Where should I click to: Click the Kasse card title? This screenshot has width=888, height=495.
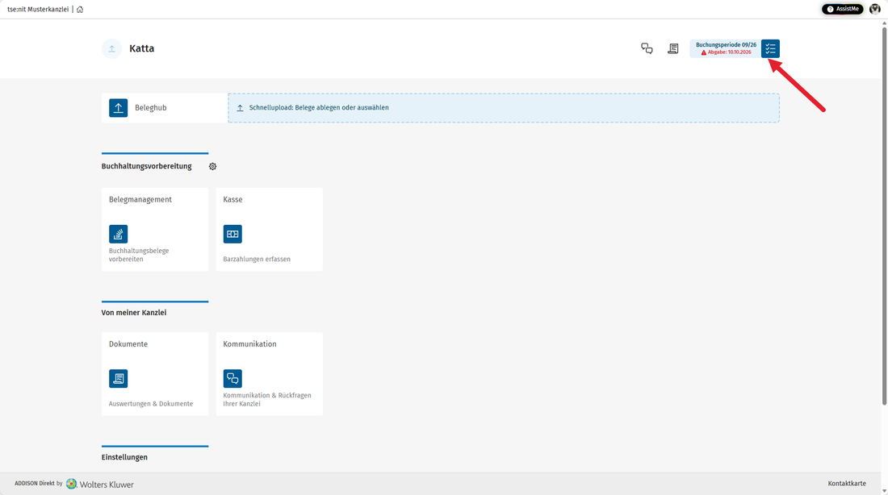(232, 200)
